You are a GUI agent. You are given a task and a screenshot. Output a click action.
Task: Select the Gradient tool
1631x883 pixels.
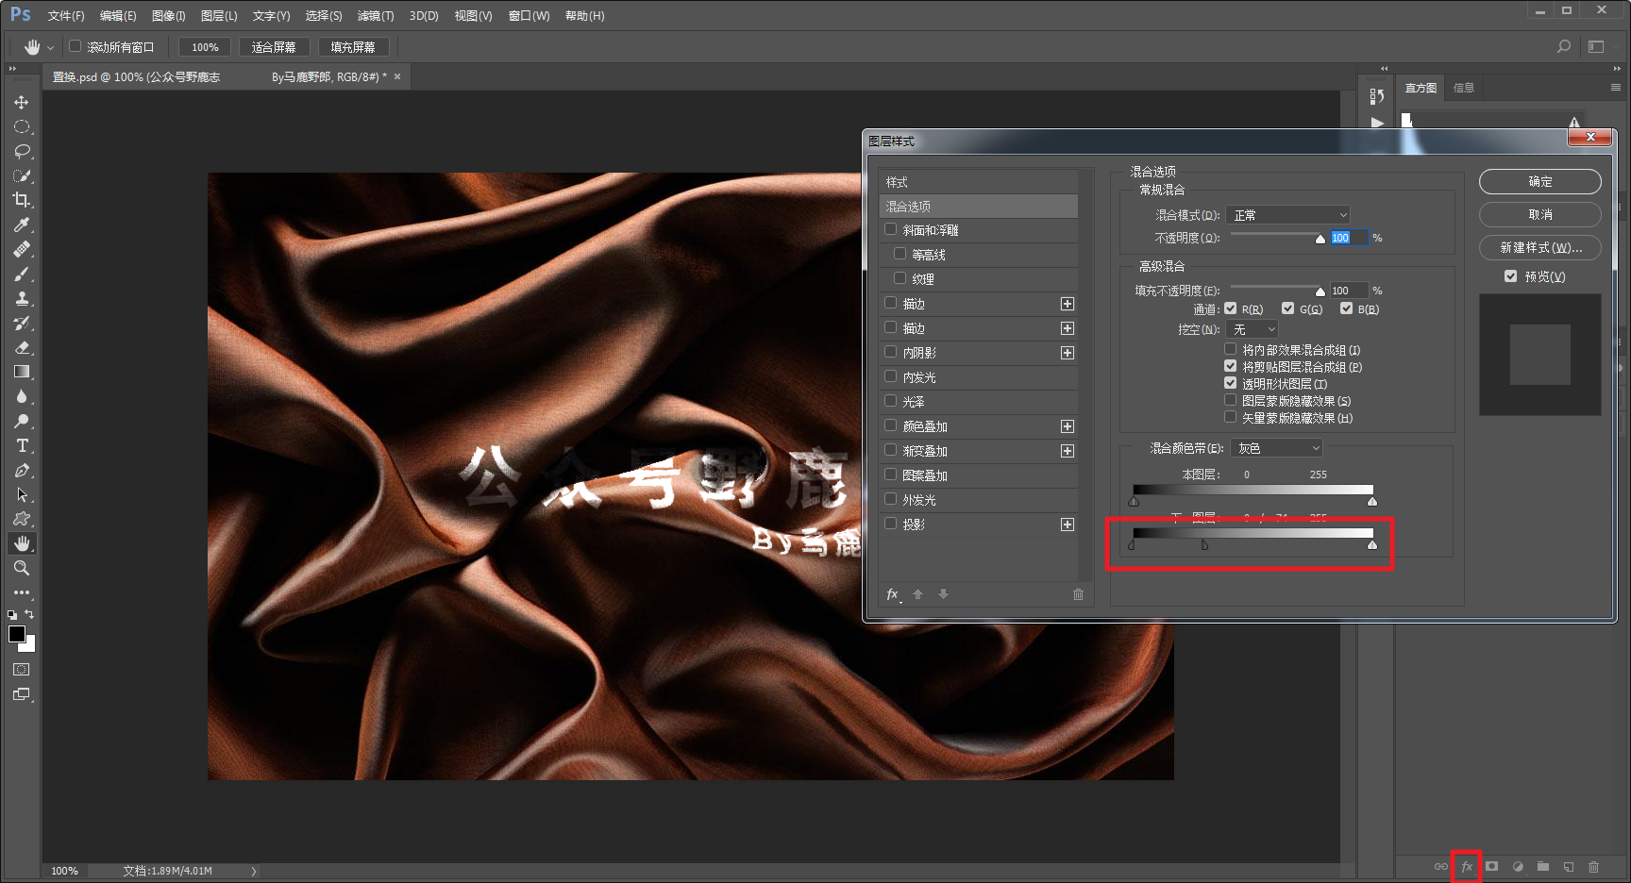click(x=22, y=372)
